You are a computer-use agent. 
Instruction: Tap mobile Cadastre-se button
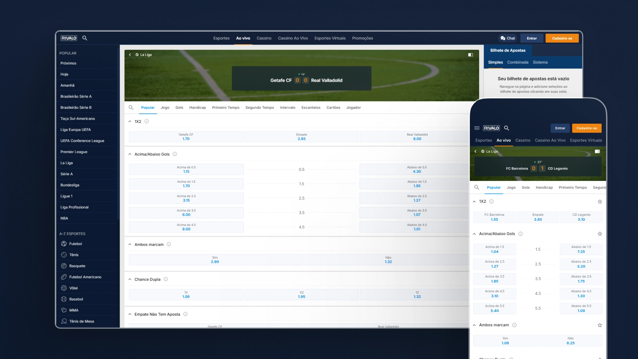coord(586,128)
